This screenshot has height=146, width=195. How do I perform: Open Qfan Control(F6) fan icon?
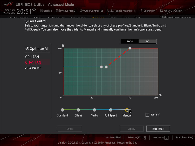point(82,11)
